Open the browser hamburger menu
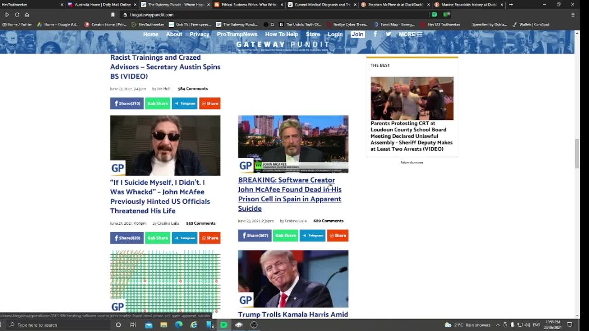This screenshot has width=589, height=331. [x=572, y=15]
